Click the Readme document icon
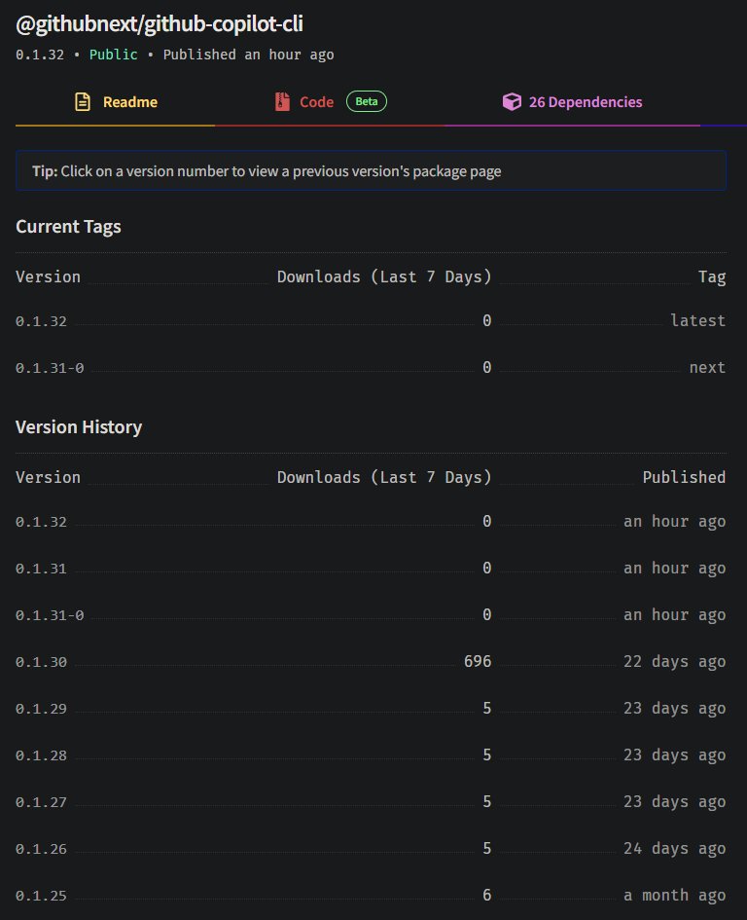The height and width of the screenshot is (920, 747). tap(83, 101)
